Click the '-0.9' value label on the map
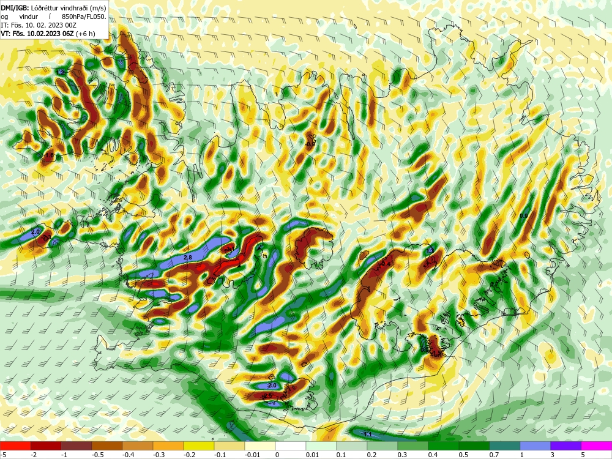The height and width of the screenshot is (459, 612). point(309,144)
